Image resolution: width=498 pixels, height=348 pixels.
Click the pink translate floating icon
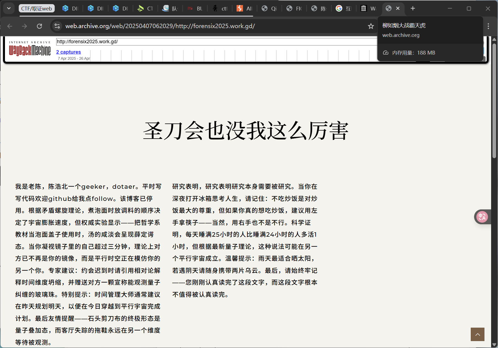(482, 217)
